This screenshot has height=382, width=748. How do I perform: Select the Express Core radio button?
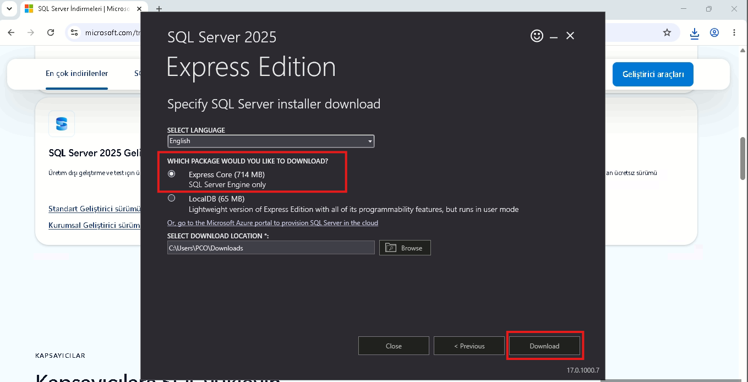(x=172, y=173)
